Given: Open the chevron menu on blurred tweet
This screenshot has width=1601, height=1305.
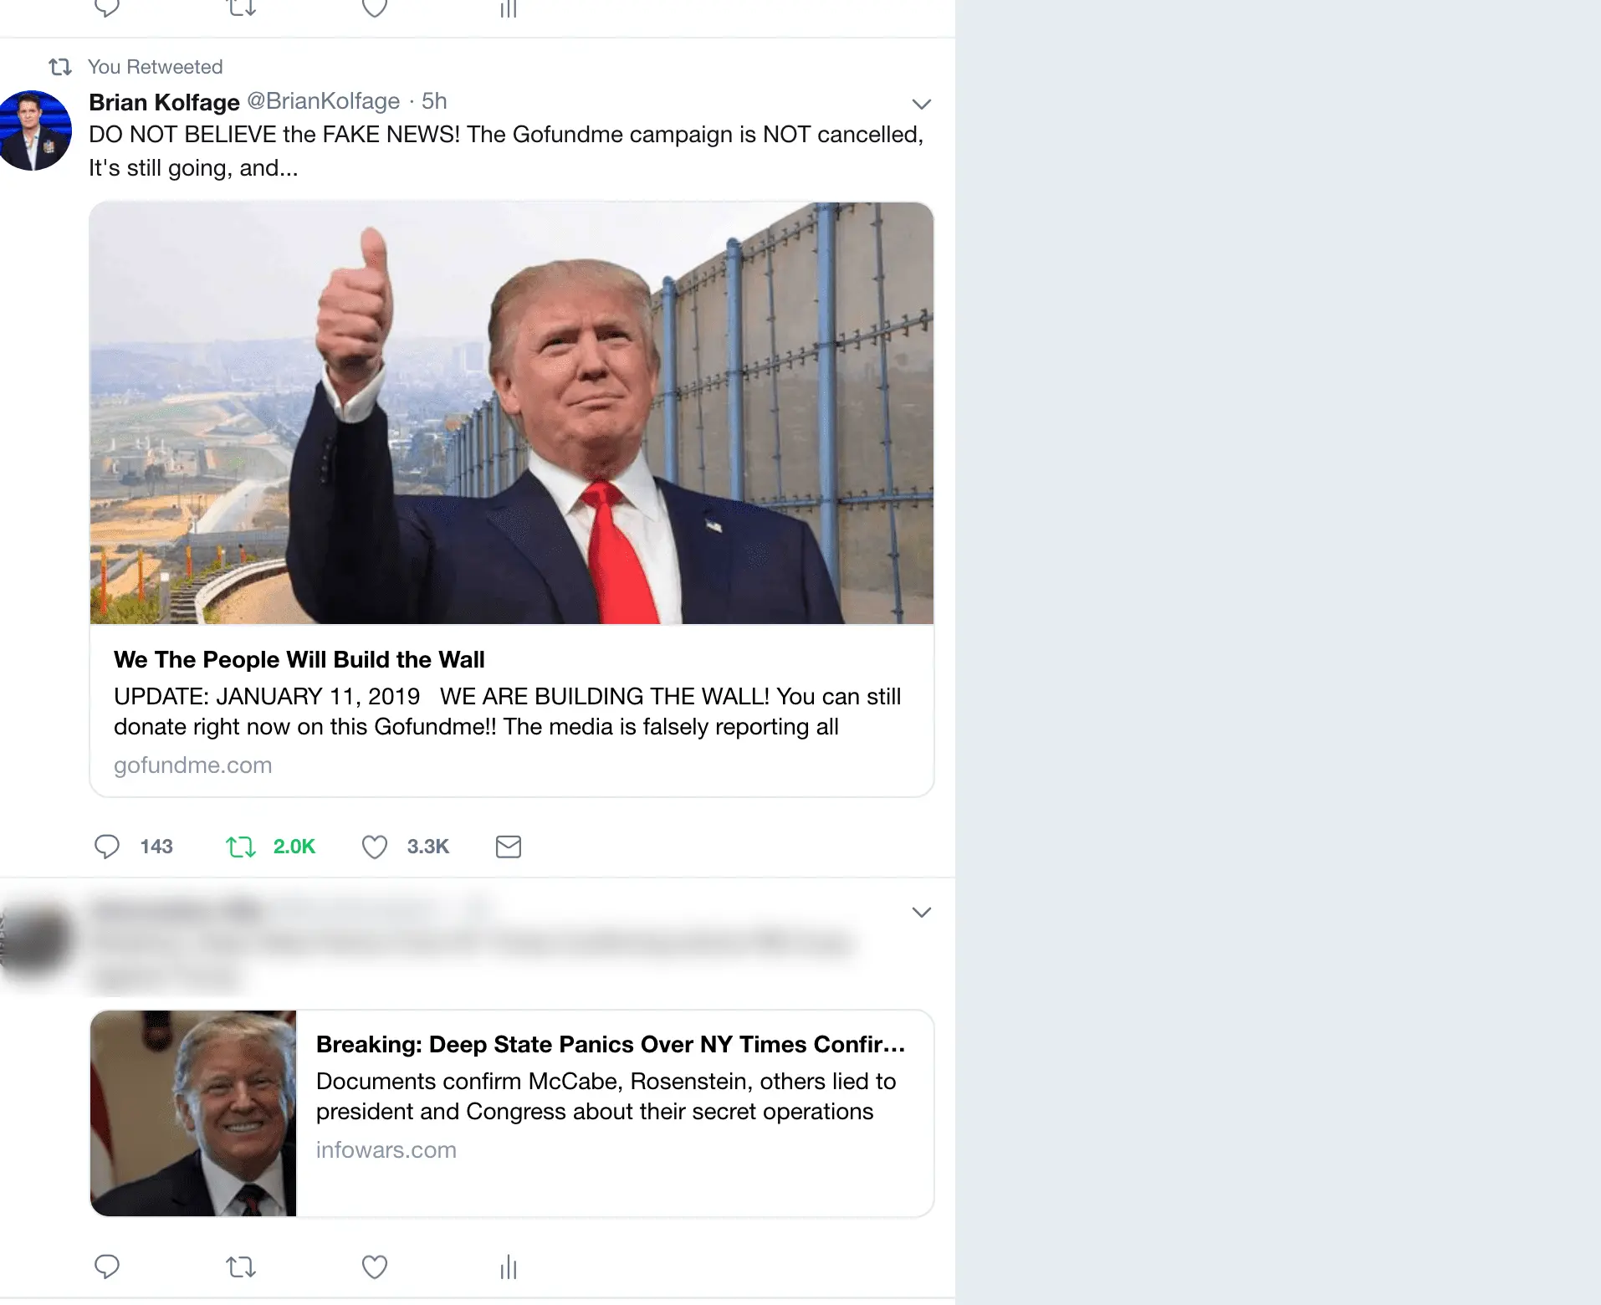Looking at the screenshot, I should point(921,912).
